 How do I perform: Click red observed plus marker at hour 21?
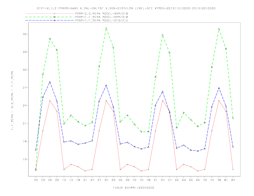(x=85, y=171)
